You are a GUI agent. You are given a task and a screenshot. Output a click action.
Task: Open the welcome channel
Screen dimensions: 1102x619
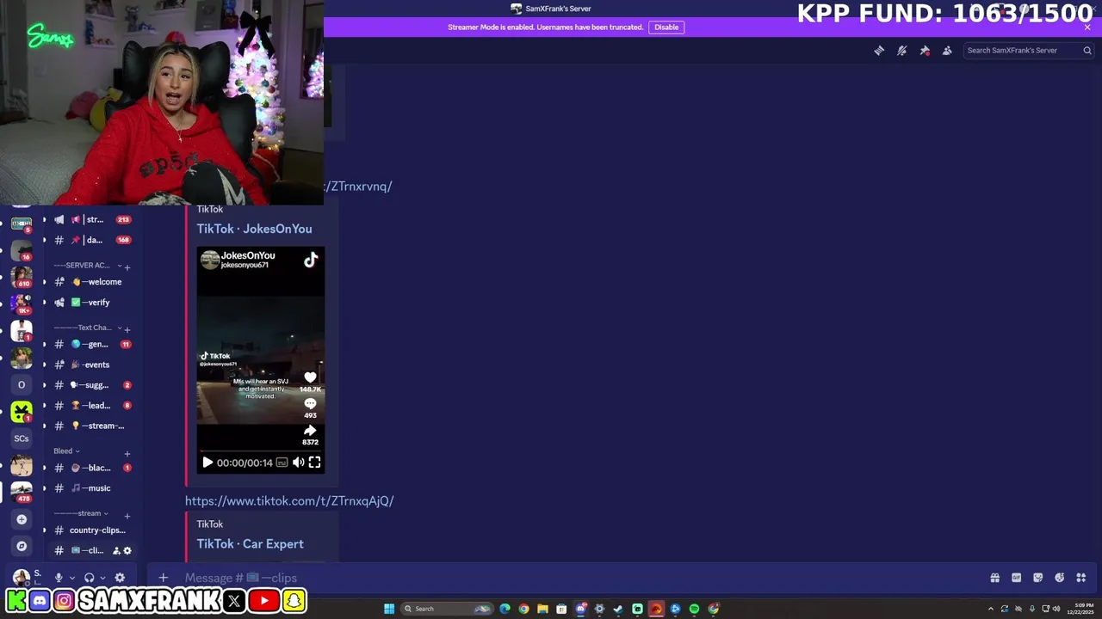click(91, 282)
